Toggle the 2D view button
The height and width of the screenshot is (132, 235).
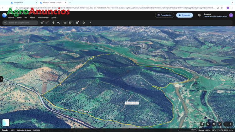[214, 124]
